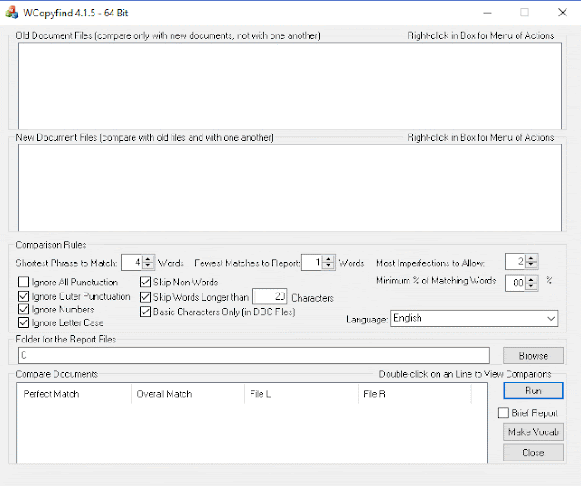Screen dimensions: 581x486
Task: Click the Most Imperfections to Allow field
Action: 516,262
